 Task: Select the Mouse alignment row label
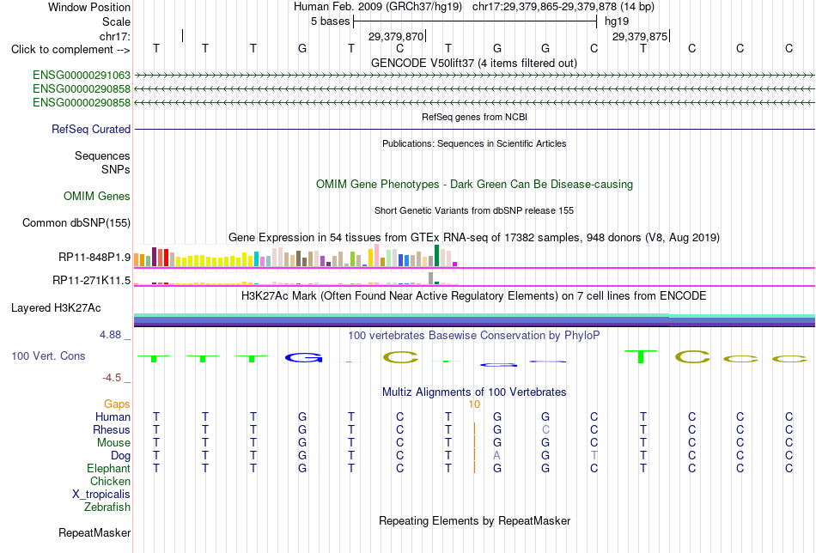(113, 443)
